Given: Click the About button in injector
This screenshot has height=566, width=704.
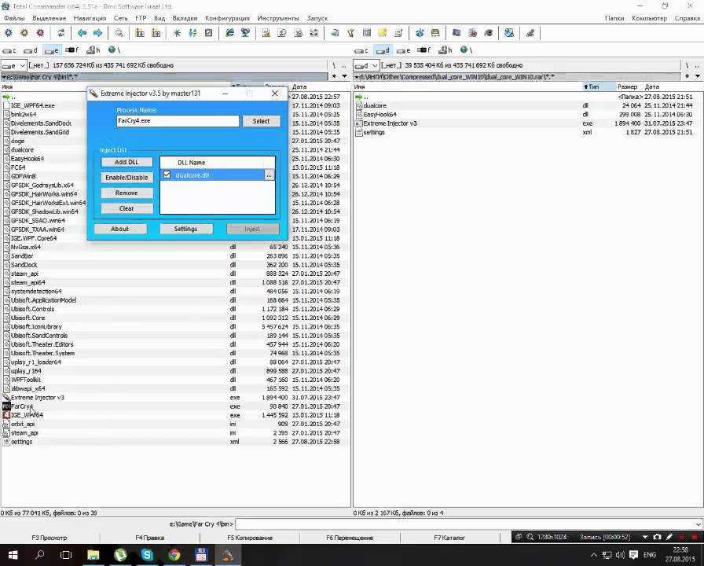Looking at the screenshot, I should pyautogui.click(x=120, y=229).
